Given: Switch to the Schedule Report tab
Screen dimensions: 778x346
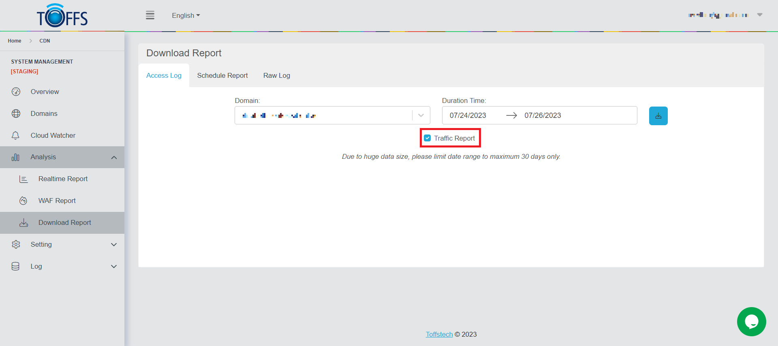Looking at the screenshot, I should 222,75.
